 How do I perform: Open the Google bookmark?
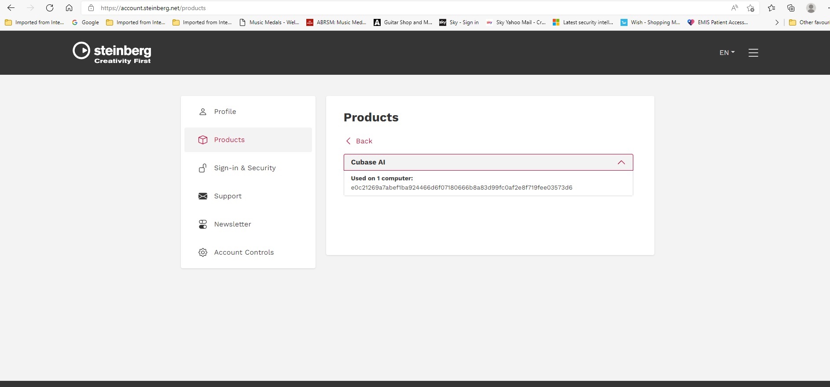pos(85,22)
